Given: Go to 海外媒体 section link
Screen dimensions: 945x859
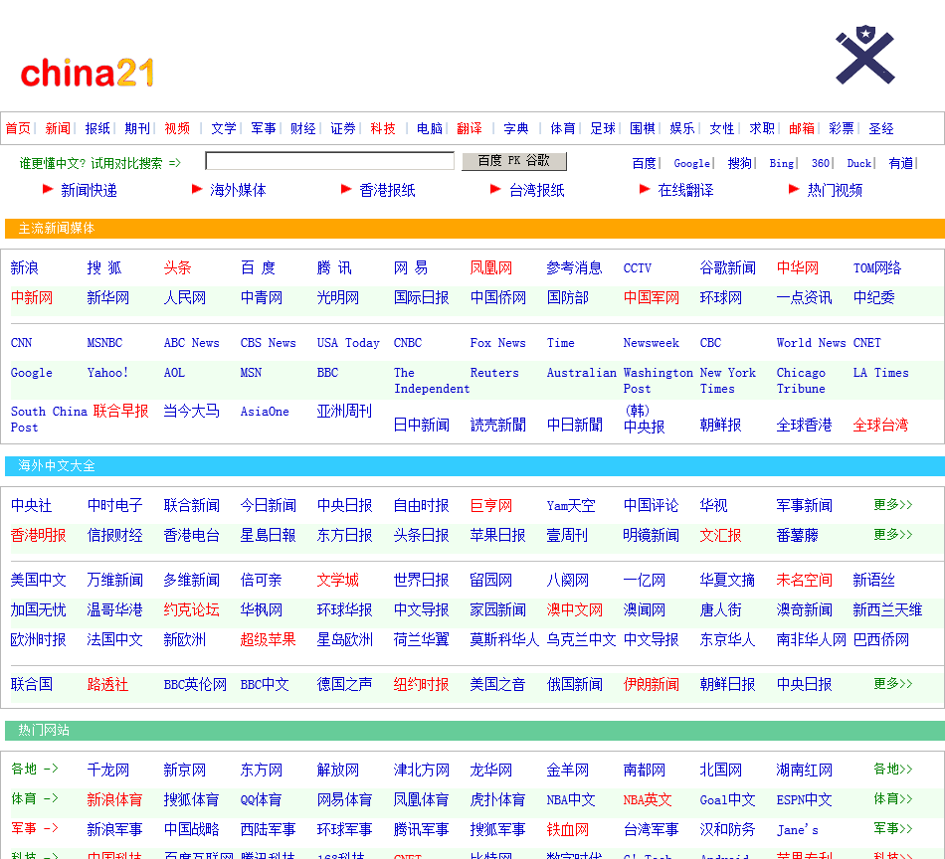Looking at the screenshot, I should coord(238,190).
